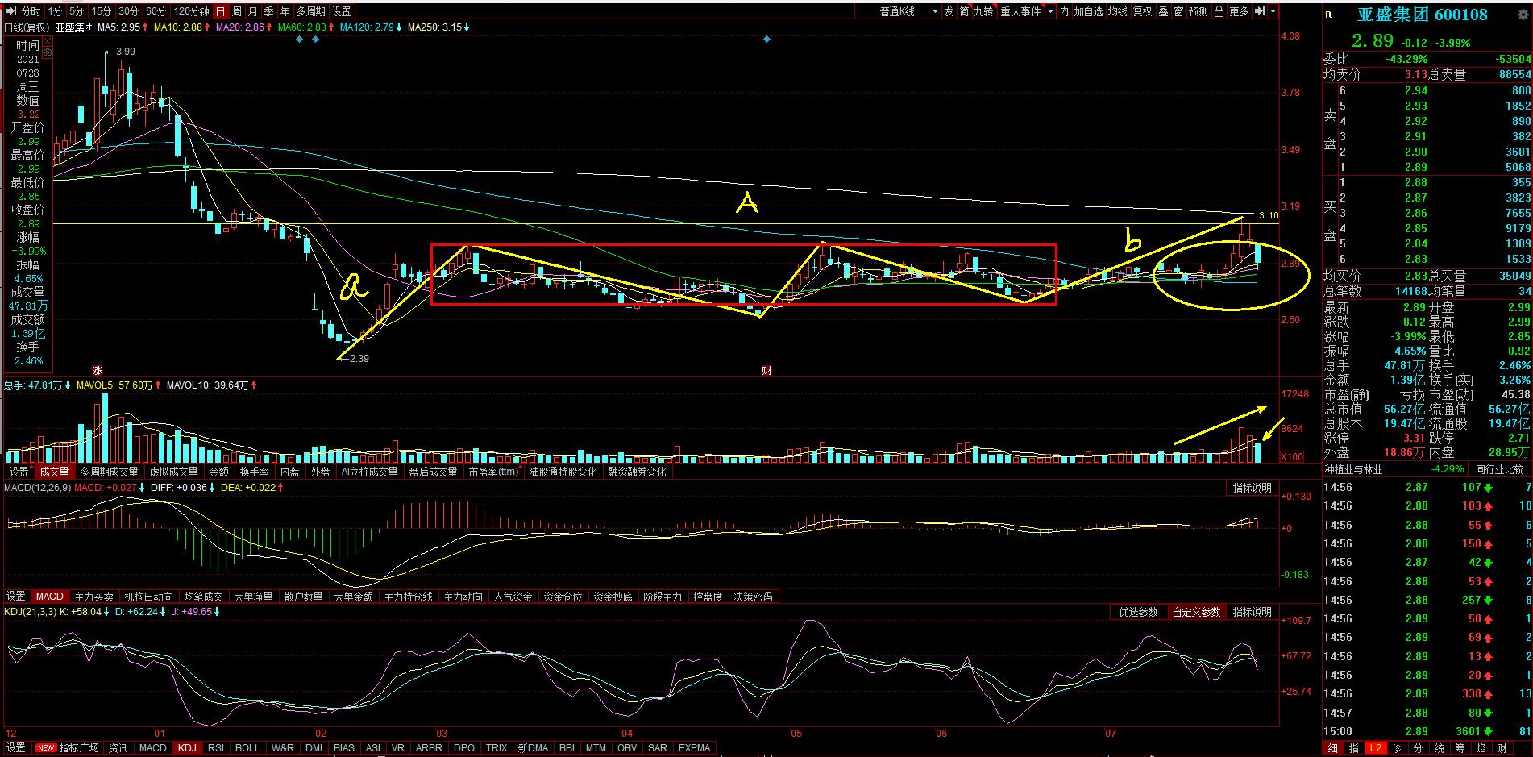The image size is (1533, 757).
Task: Select the 120分钟 period
Action: 191,11
